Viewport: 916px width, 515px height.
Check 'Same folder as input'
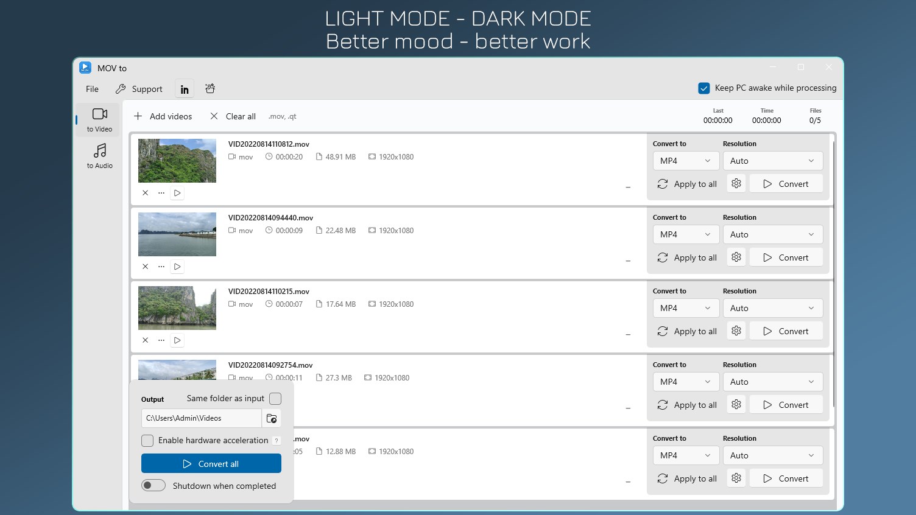point(275,399)
